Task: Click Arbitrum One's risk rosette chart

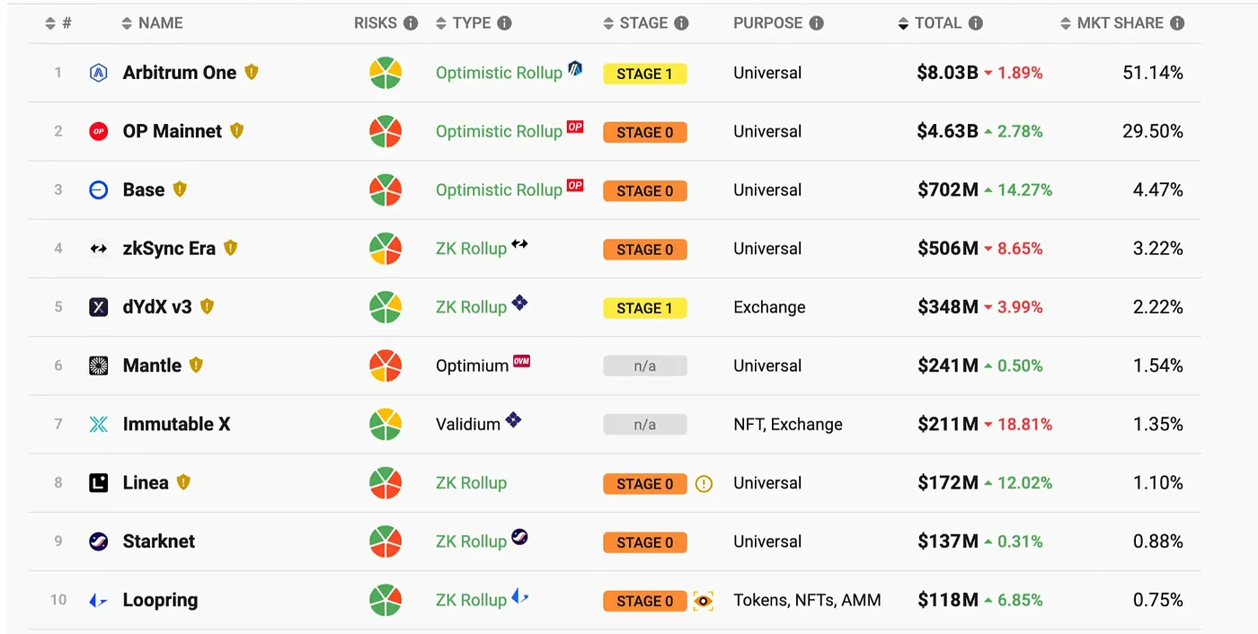Action: click(385, 73)
